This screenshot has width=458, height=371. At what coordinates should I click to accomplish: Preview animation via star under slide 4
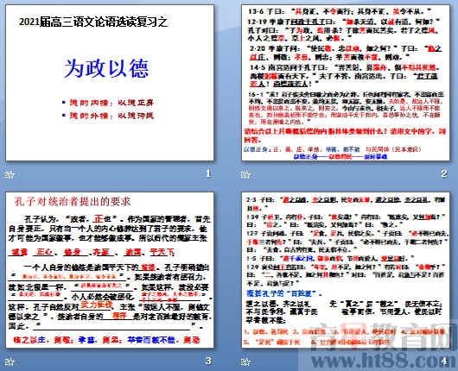pyautogui.click(x=245, y=362)
